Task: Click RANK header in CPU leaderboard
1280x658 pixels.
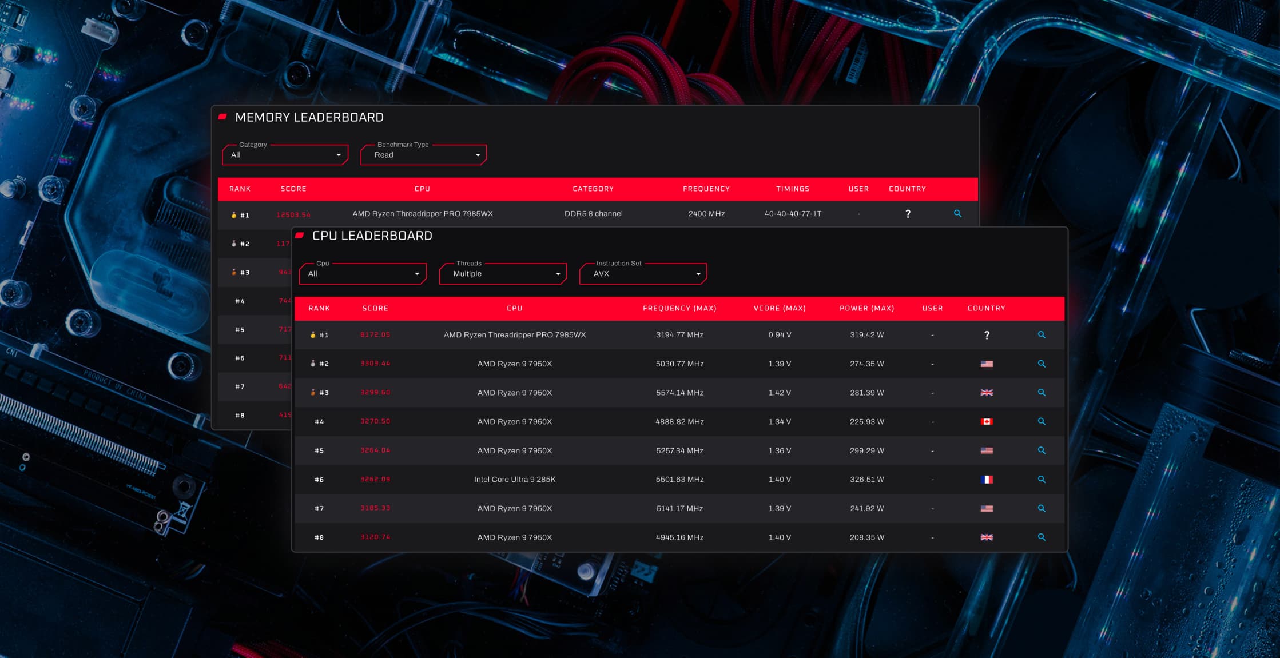Action: point(319,308)
